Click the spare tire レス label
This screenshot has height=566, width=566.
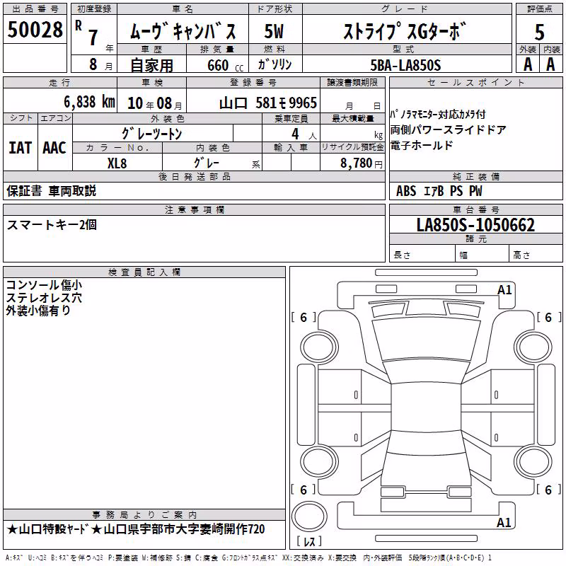point(309,541)
